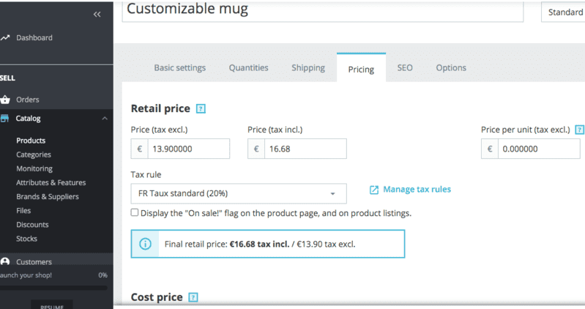Collapse the Catalog menu chevron
The image size is (585, 309).
105,119
